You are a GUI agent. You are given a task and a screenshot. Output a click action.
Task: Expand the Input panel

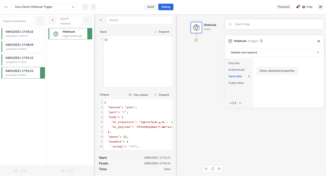click(x=162, y=32)
